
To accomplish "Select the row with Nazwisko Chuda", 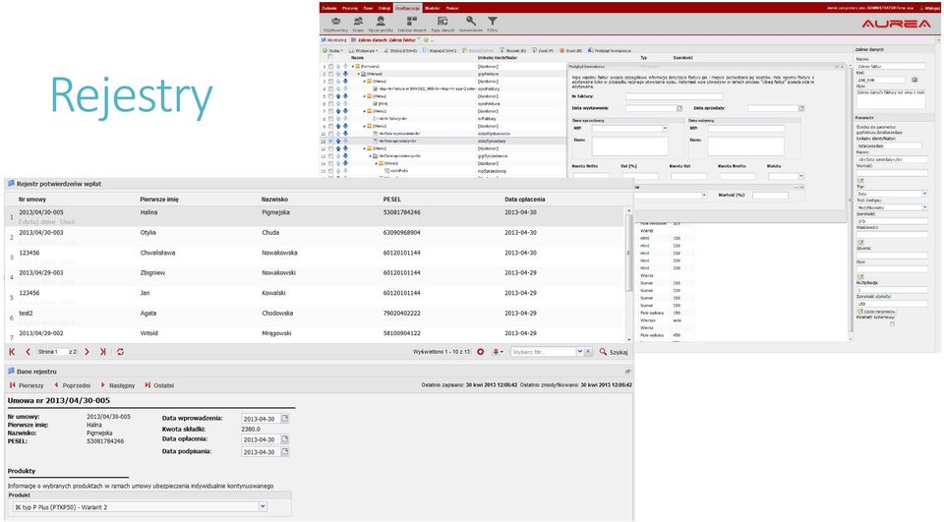I will (315, 236).
